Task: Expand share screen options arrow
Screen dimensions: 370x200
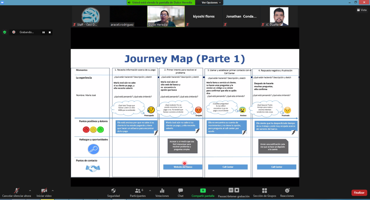Action: [x=213, y=190]
